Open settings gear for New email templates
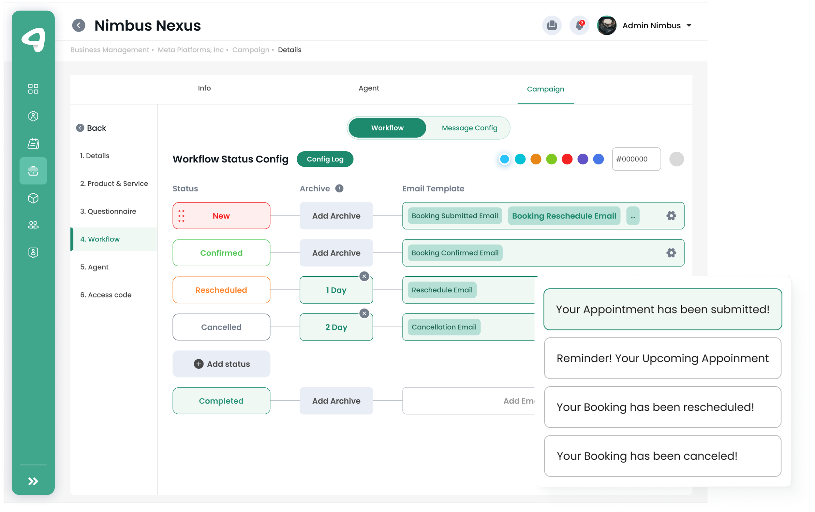The width and height of the screenshot is (815, 512). tap(671, 215)
